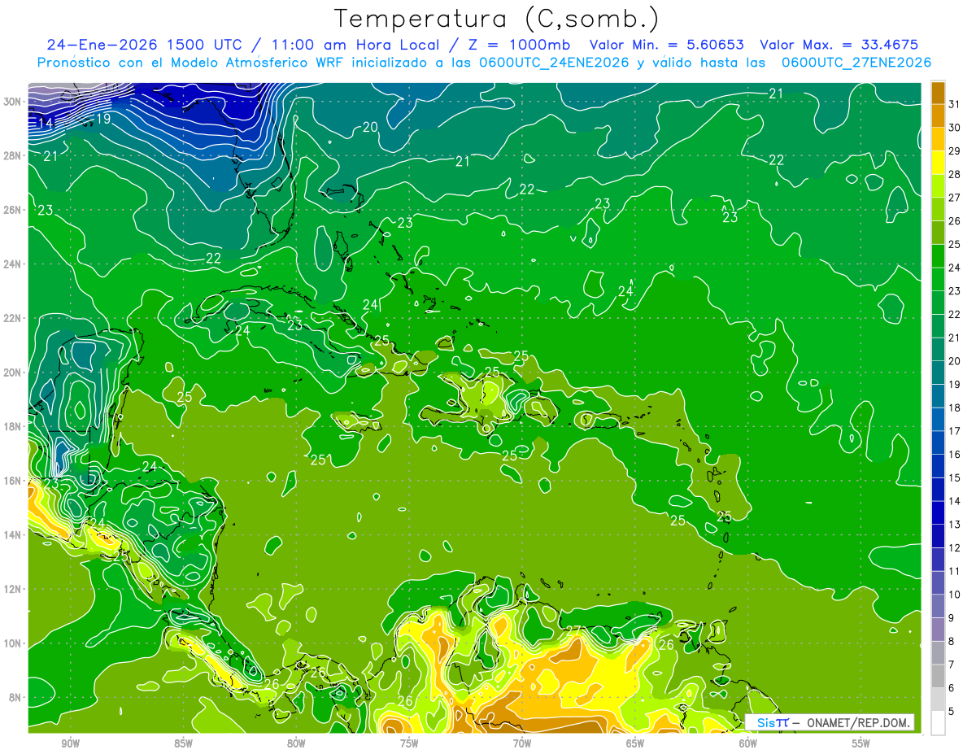The height and width of the screenshot is (754, 976).
Task: Click the 12N latitude axis label
Action: (x=13, y=589)
